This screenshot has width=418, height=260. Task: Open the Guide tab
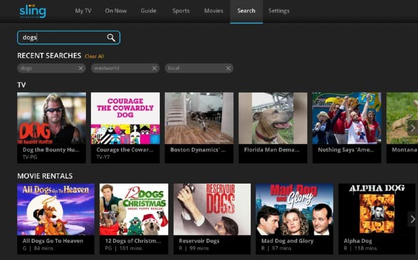[x=149, y=11]
